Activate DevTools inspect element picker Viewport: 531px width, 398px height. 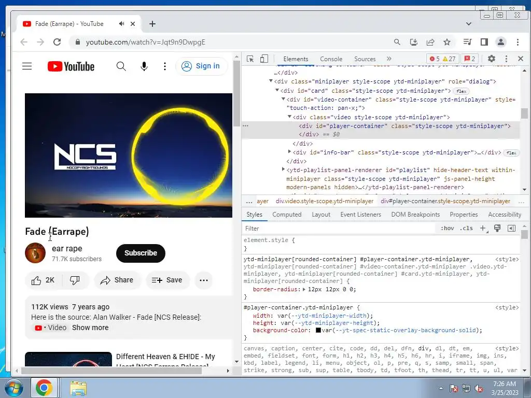point(250,59)
